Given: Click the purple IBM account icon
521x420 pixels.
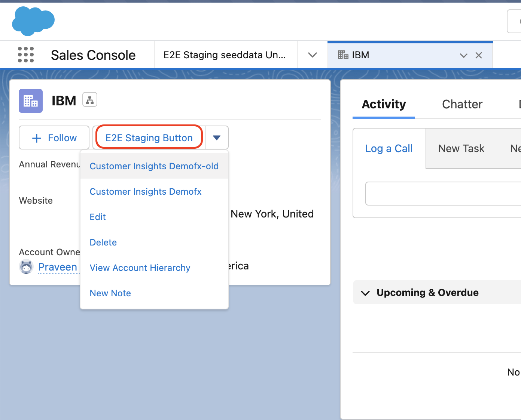Looking at the screenshot, I should pyautogui.click(x=31, y=101).
